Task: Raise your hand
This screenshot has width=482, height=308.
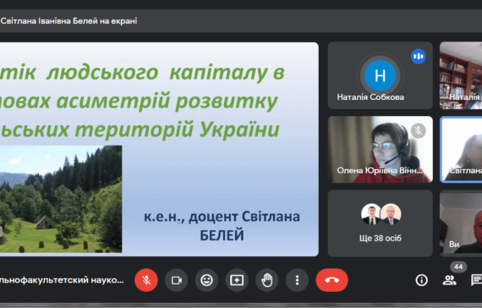Action: click(267, 280)
